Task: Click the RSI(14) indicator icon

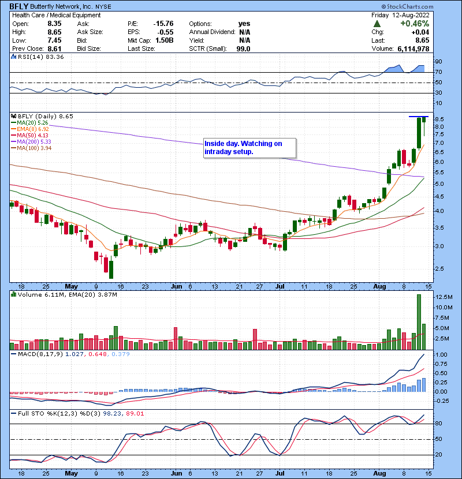Action: pyautogui.click(x=13, y=57)
